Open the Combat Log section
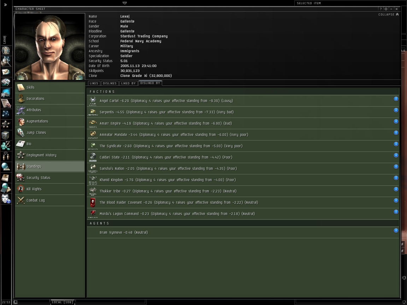407x305 pixels. [50, 200]
